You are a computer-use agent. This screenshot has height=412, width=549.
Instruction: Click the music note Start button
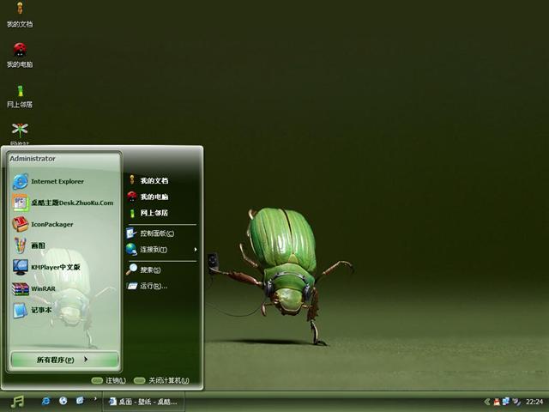[17, 401]
